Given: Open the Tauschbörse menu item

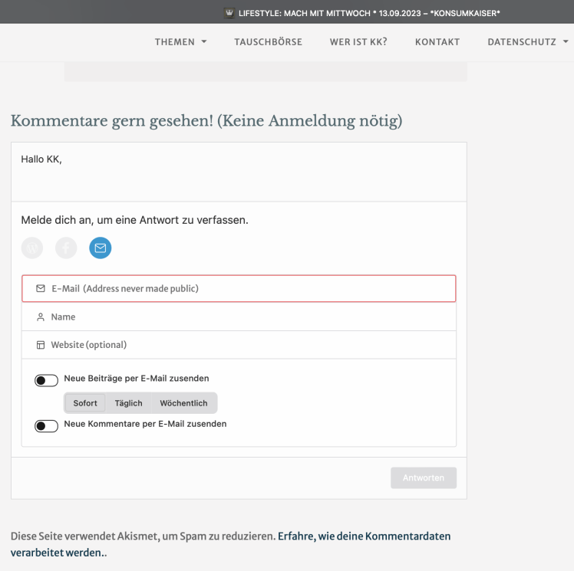Looking at the screenshot, I should coord(268,41).
